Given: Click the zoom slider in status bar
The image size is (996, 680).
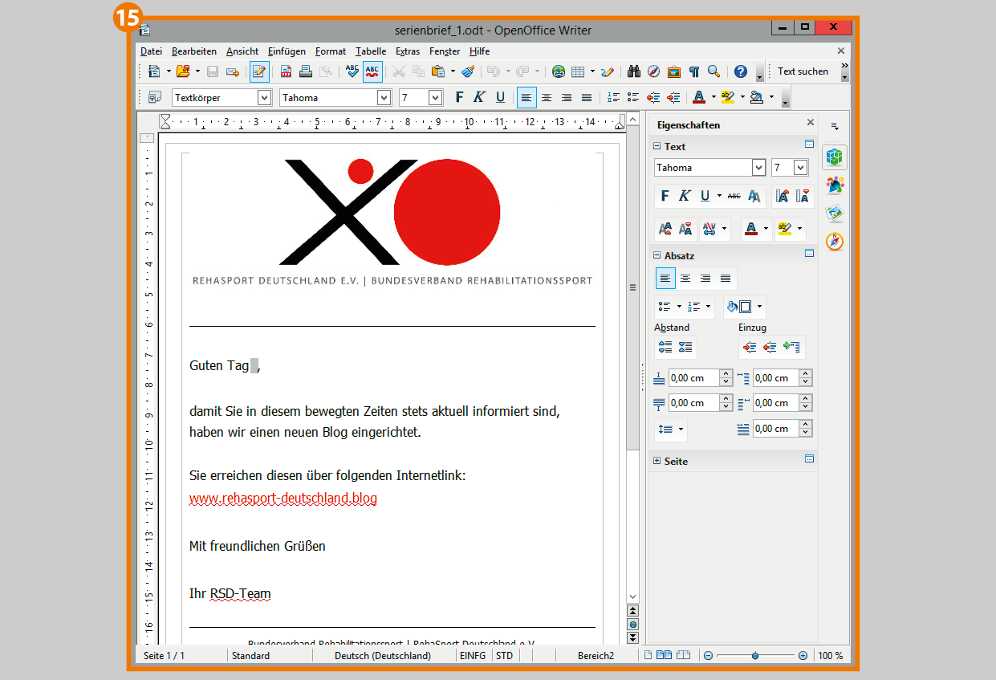Looking at the screenshot, I should click(x=755, y=655).
